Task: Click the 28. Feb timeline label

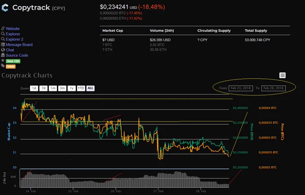Action: [201, 191]
